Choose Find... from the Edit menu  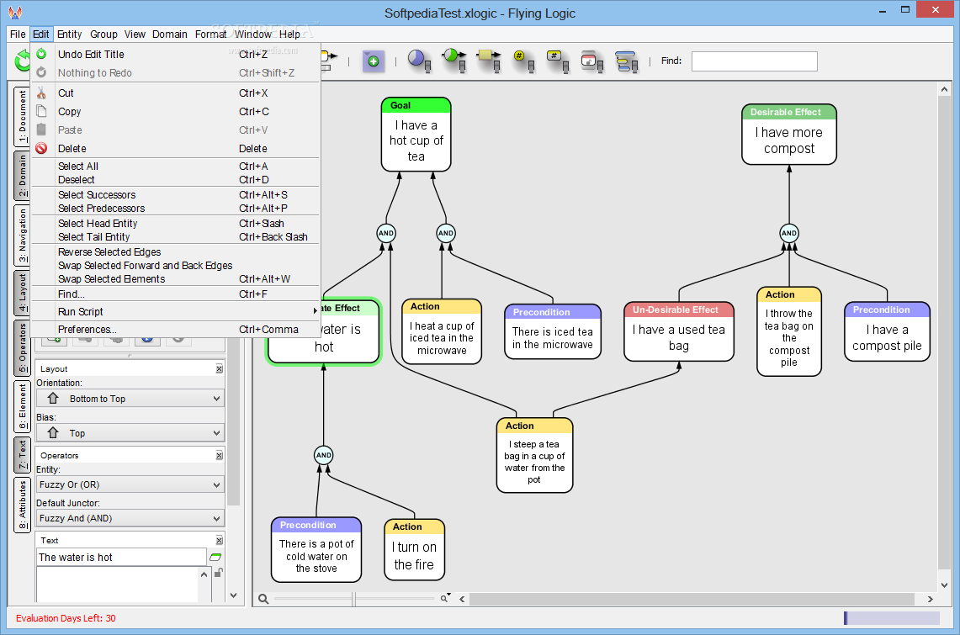pos(177,294)
